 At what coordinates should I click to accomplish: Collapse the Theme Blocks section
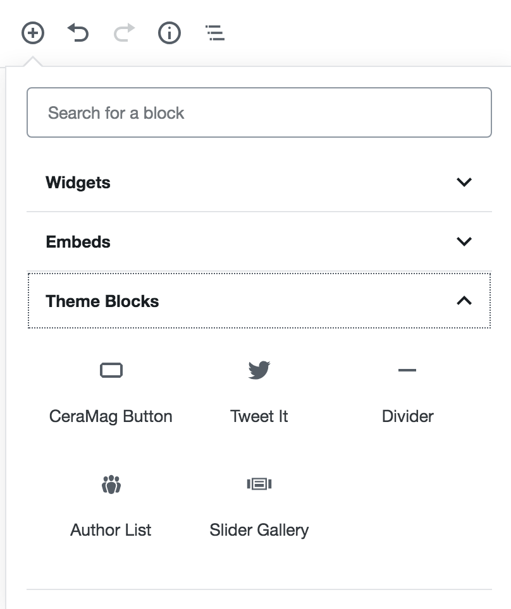[259, 301]
